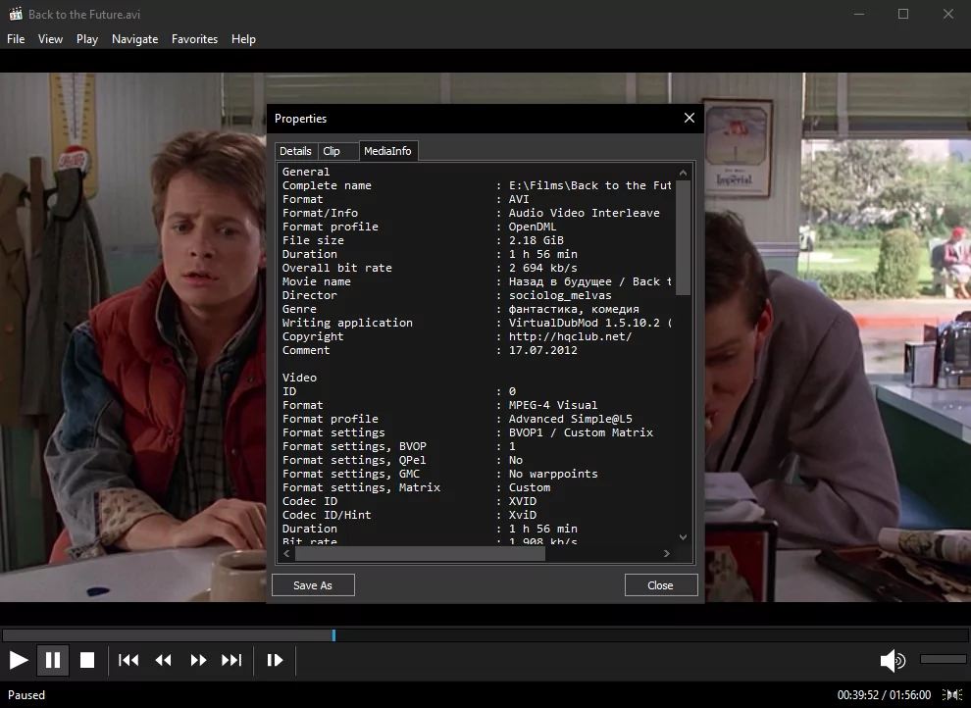Click the Paused status text
Screen dimensions: 971x708
pos(26,695)
